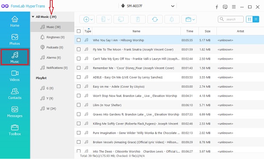Screen dimensions: 264x159
Task: Check Broken Vessels (Amazing Grace) checkbox
Action: [x=79, y=142]
